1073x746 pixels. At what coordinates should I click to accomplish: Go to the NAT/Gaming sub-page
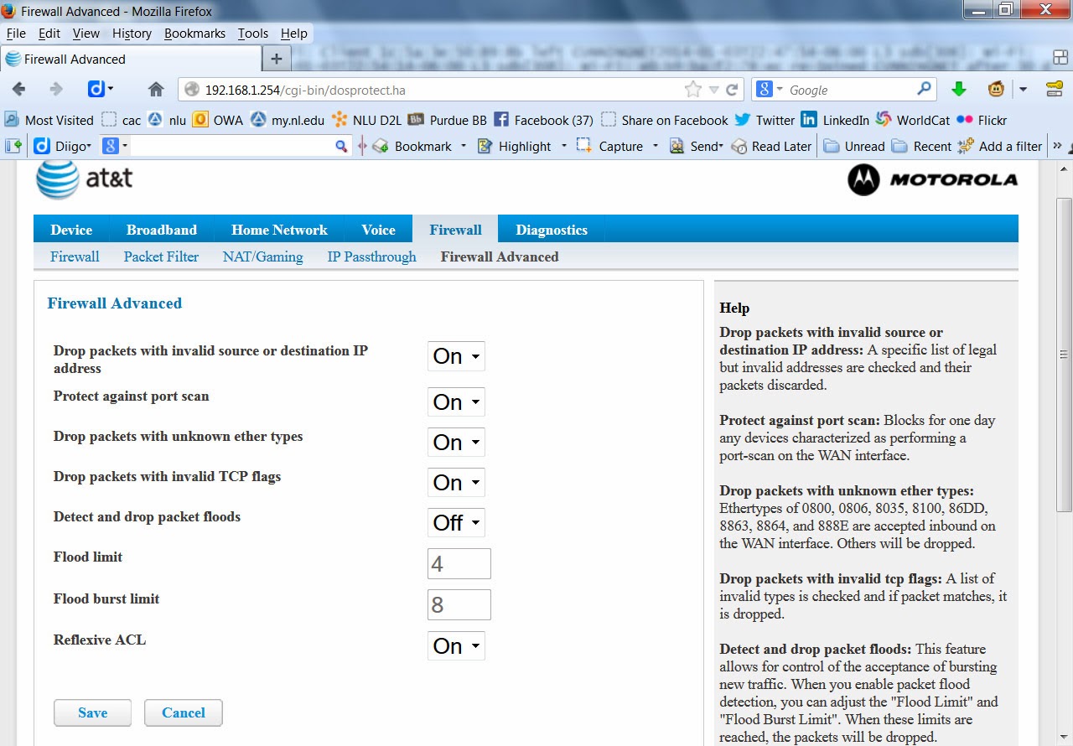pyautogui.click(x=262, y=256)
